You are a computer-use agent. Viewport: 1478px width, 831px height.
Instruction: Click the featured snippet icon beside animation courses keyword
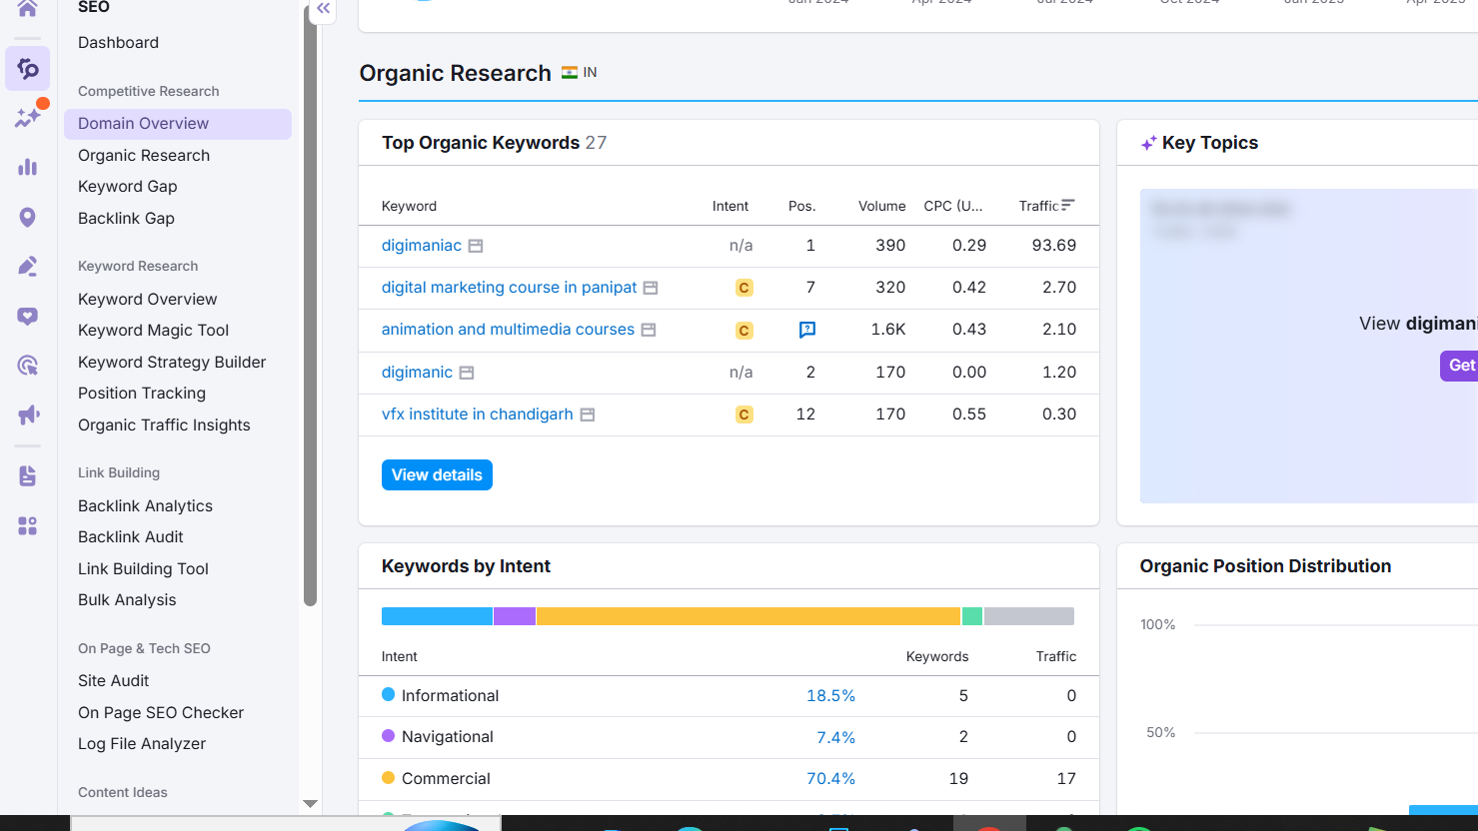tap(651, 330)
